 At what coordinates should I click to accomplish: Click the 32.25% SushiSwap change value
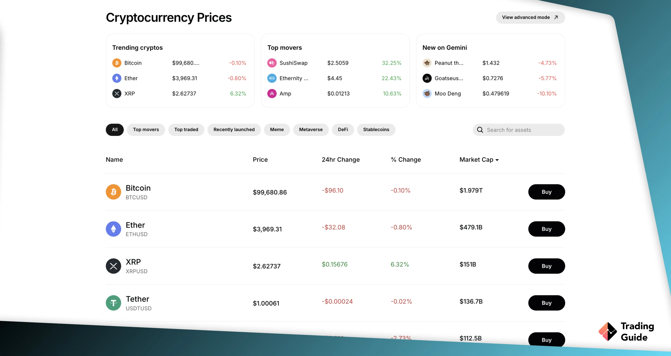[392, 63]
